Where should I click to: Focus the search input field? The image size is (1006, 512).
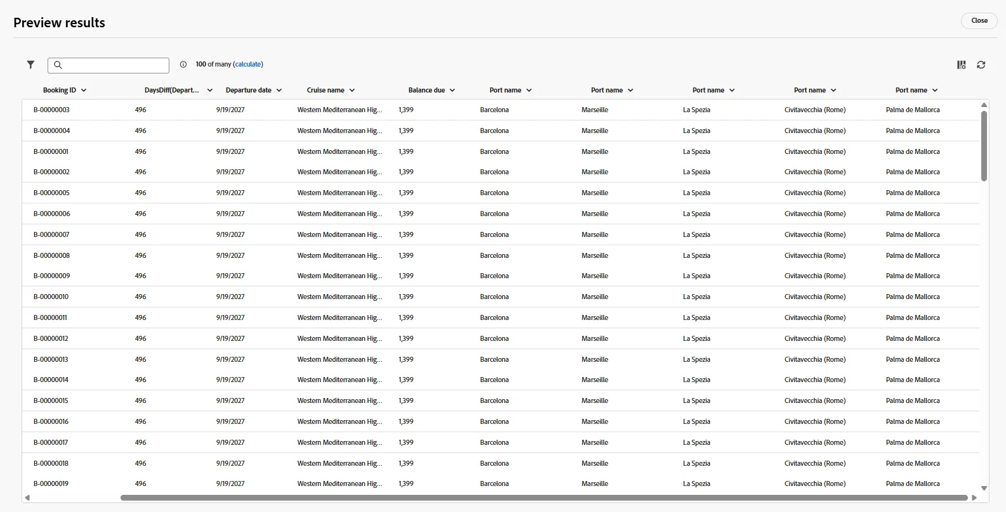108,65
